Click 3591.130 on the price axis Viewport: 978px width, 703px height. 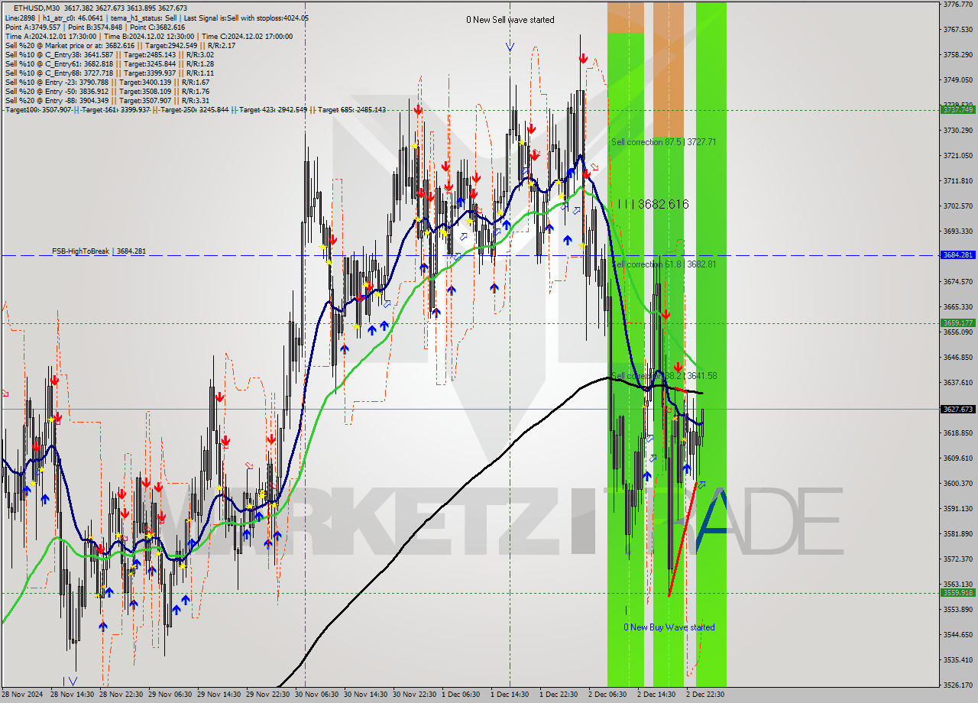click(958, 509)
